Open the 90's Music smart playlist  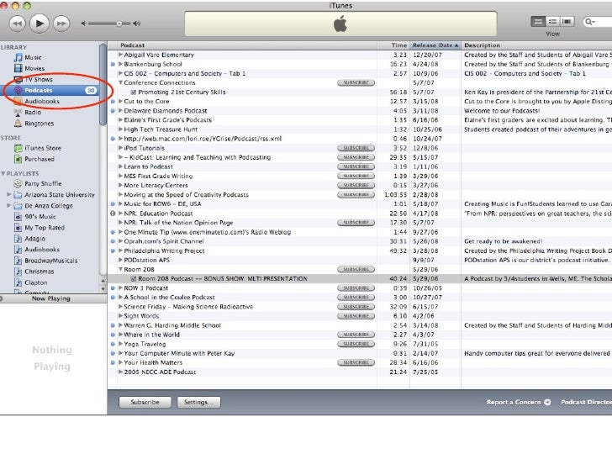40,216
